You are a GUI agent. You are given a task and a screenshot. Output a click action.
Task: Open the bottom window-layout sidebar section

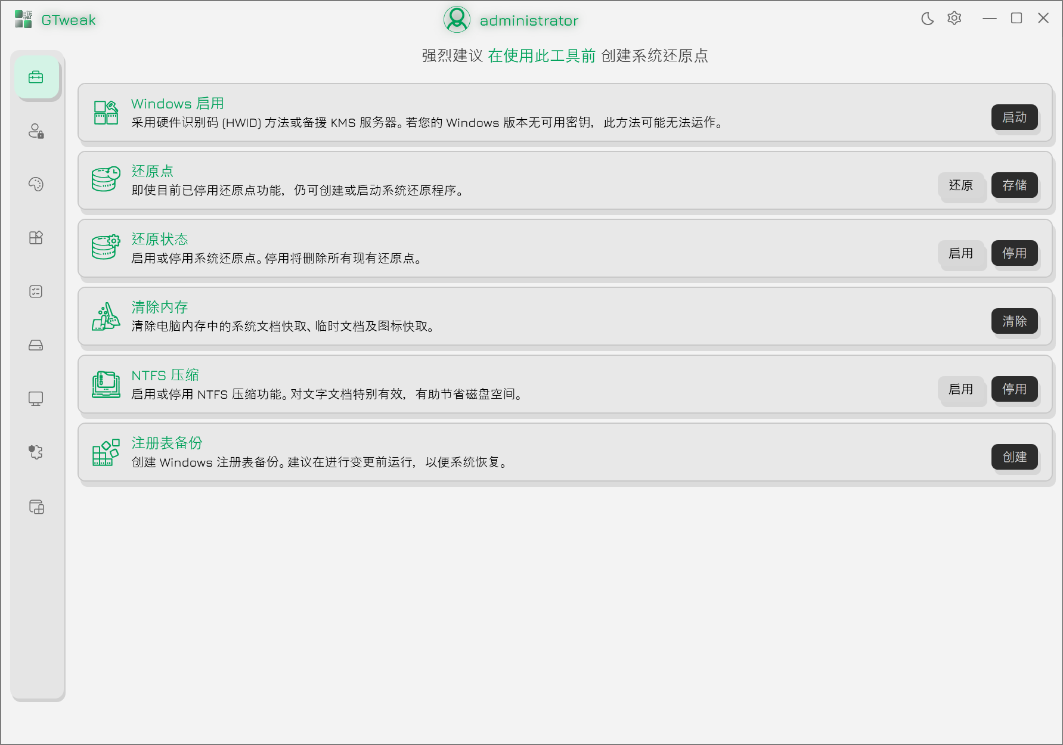click(36, 507)
